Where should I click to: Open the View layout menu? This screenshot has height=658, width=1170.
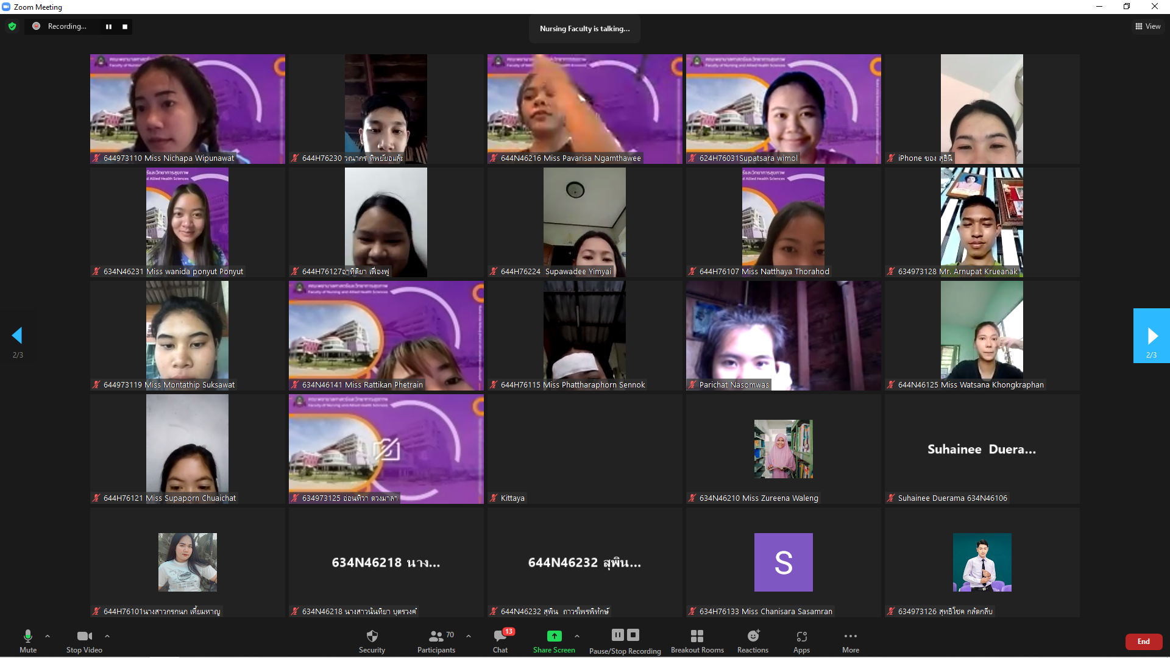tap(1148, 26)
